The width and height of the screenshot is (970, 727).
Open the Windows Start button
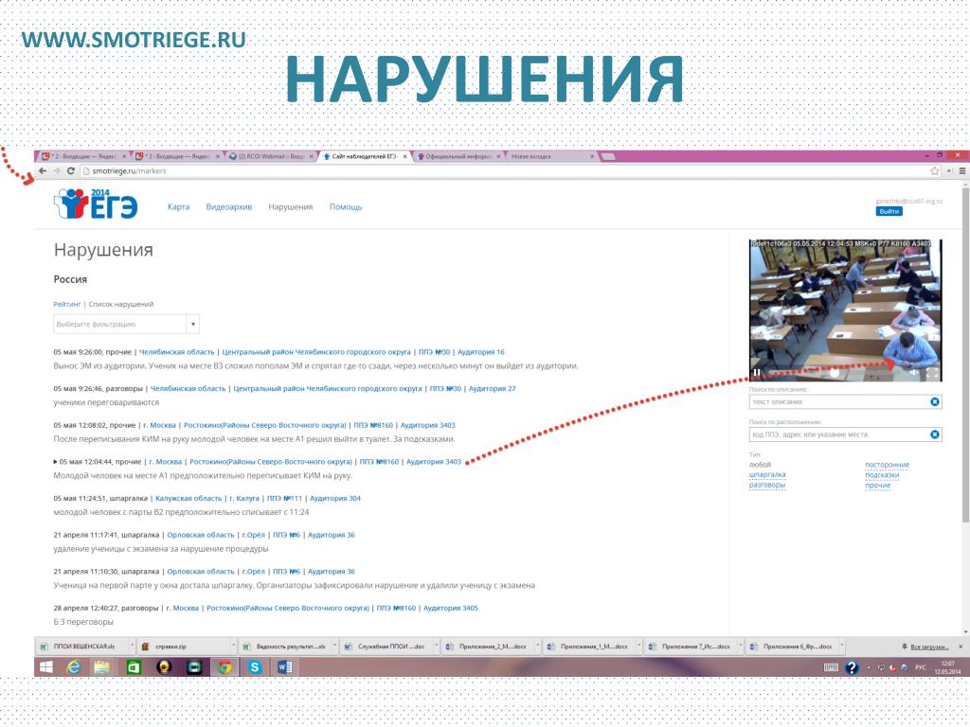pos(45,667)
